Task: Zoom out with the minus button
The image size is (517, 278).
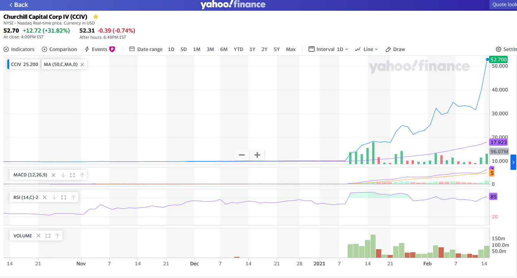Action: click(242, 155)
